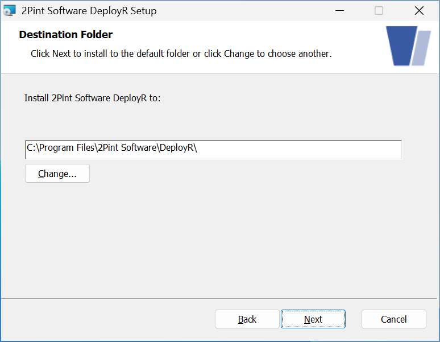Click the Next button to continue
Image resolution: width=440 pixels, height=342 pixels.
(313, 319)
